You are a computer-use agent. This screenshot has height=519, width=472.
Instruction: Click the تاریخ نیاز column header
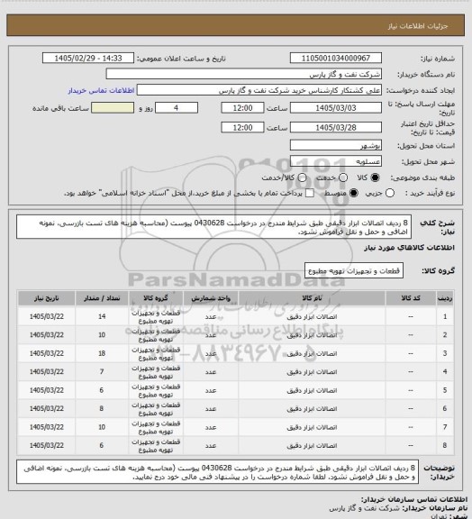[46, 298]
